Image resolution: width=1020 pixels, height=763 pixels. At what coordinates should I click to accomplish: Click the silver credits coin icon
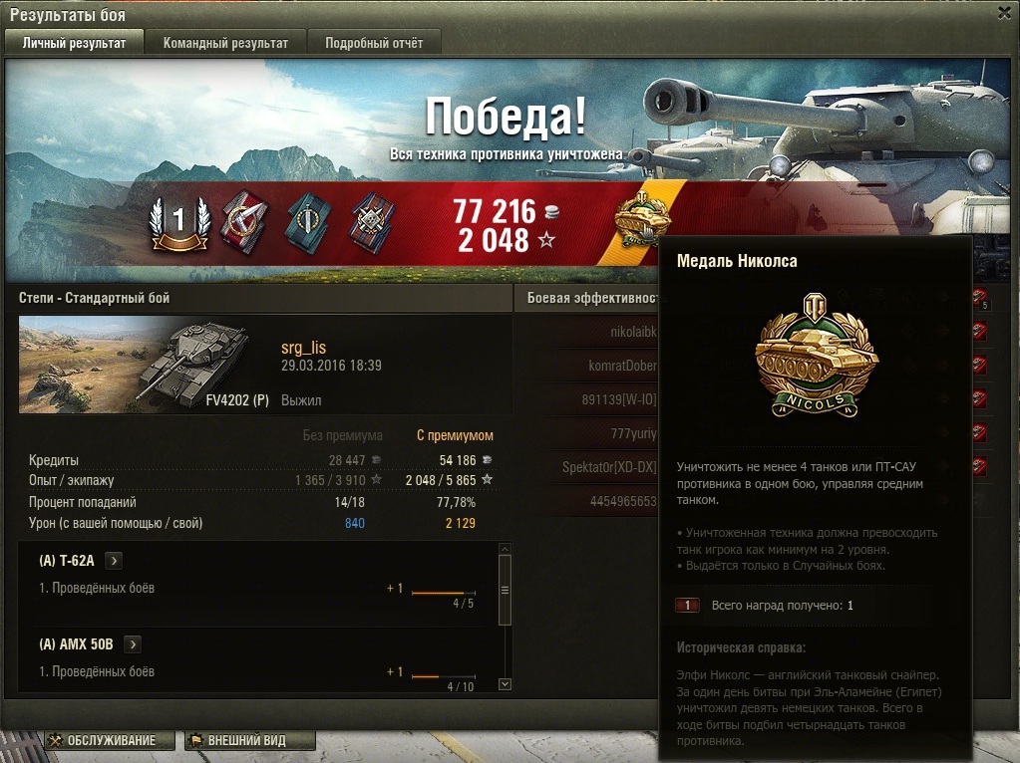click(x=551, y=211)
